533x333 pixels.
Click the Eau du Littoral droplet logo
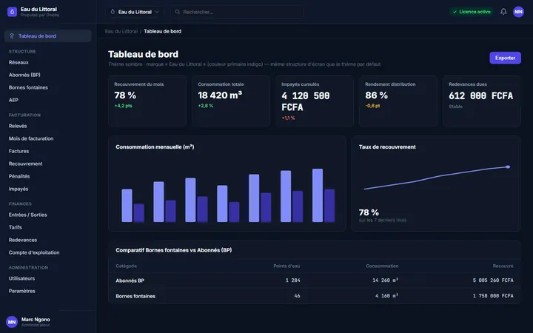tap(12, 12)
